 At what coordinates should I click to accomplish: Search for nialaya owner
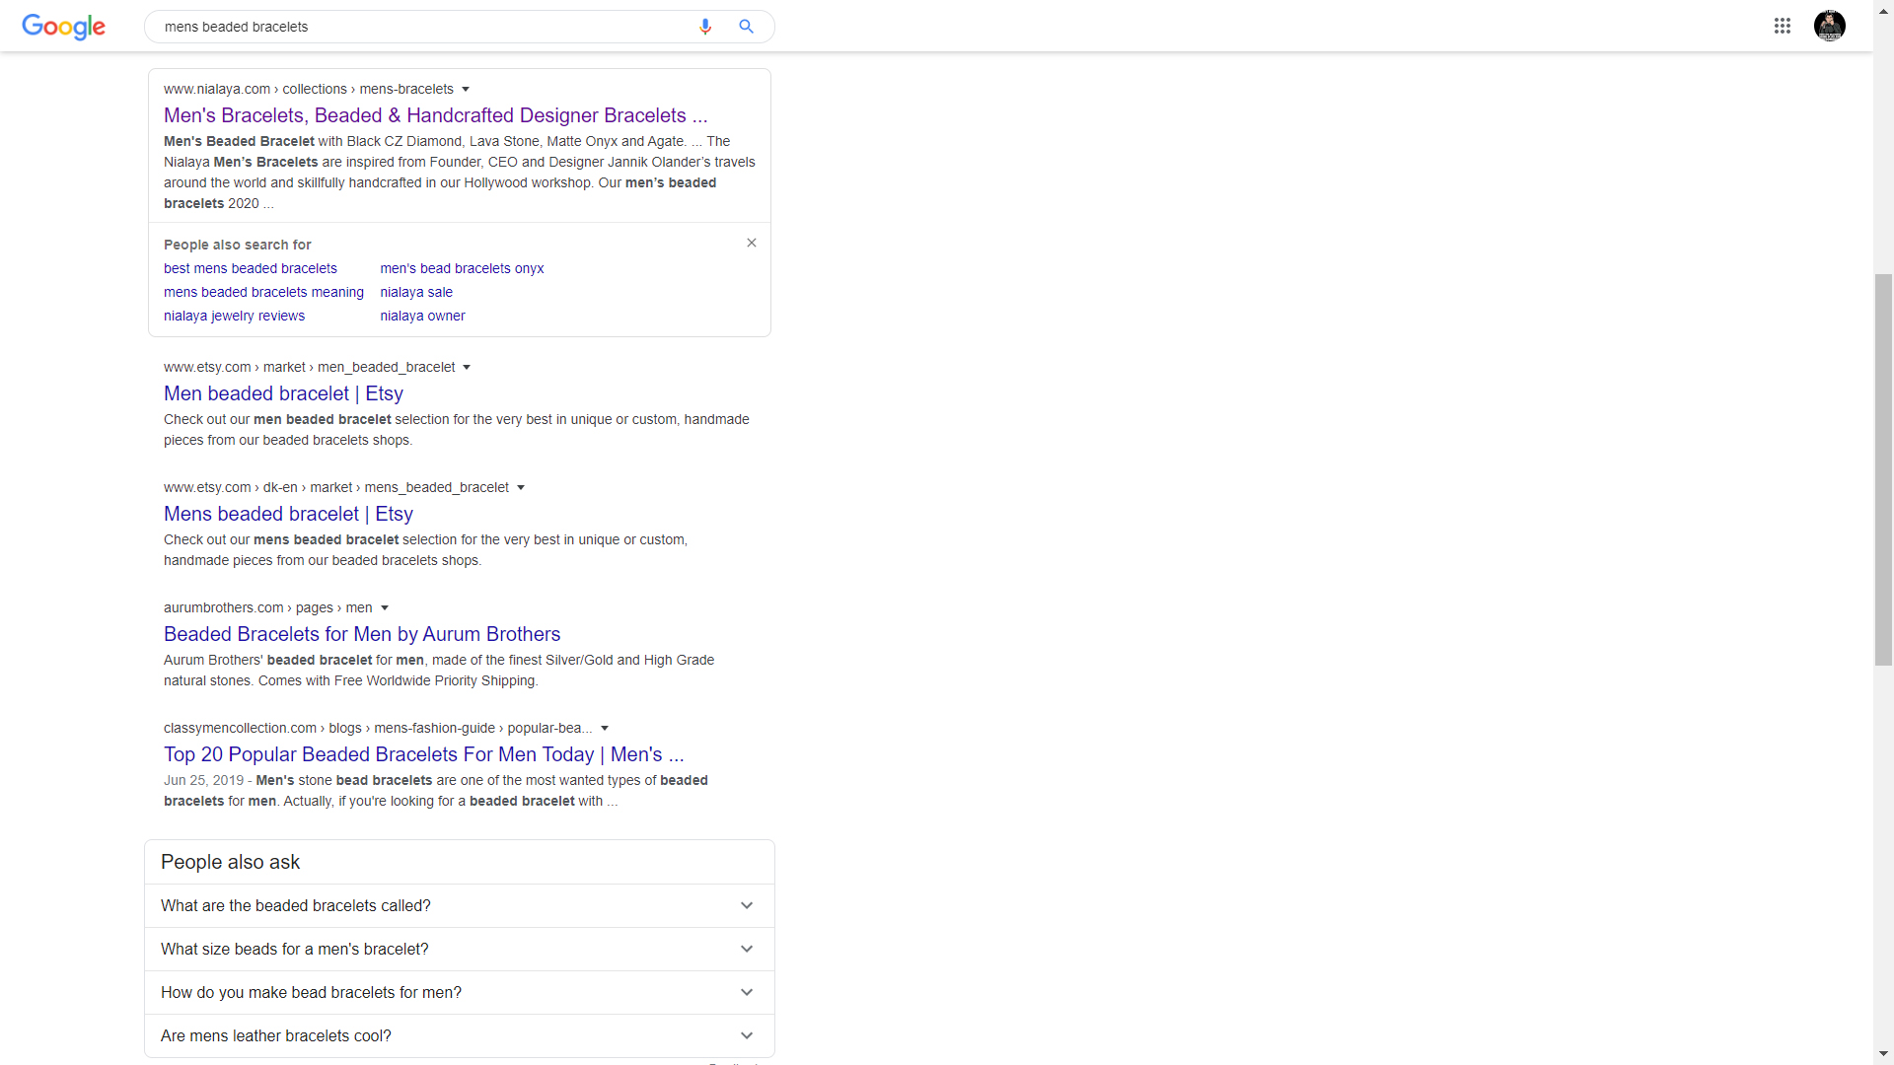pyautogui.click(x=422, y=316)
